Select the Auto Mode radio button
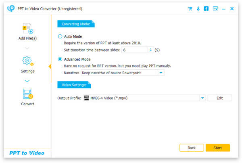Screen dimensions: 242x163 point(60,37)
